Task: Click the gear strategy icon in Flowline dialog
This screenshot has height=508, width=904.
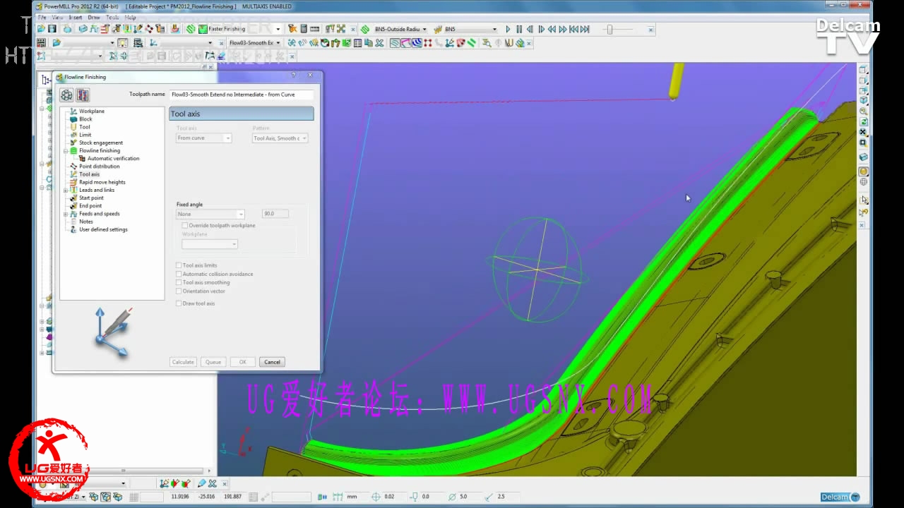Action: [66, 95]
